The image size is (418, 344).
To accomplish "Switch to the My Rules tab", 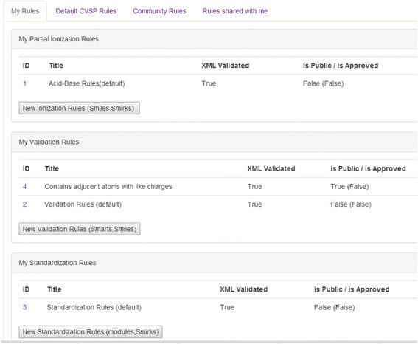I will coord(25,11).
